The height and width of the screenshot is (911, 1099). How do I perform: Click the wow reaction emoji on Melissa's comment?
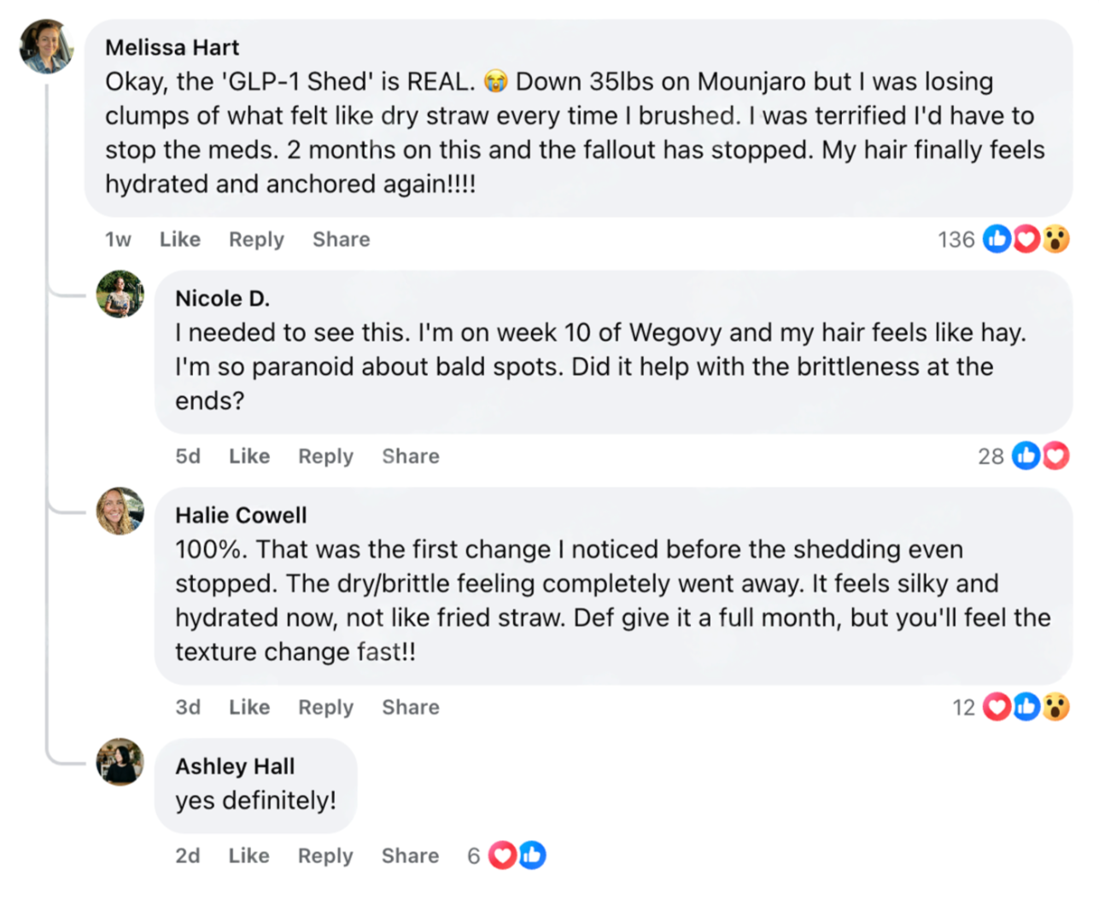click(x=1055, y=239)
